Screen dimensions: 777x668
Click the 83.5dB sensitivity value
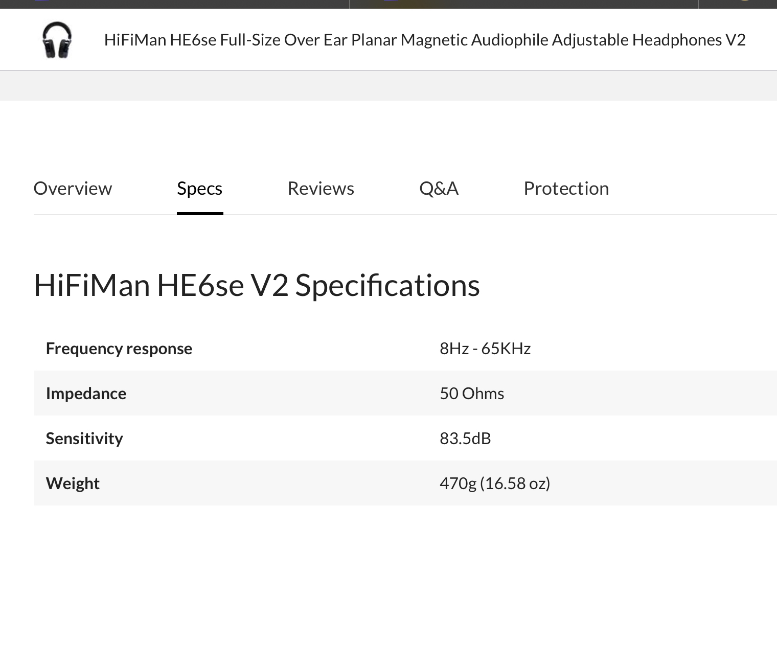click(465, 438)
